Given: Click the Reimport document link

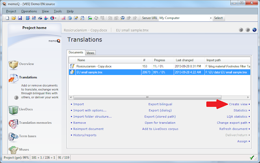Looking at the screenshot, I should tap(89, 129).
